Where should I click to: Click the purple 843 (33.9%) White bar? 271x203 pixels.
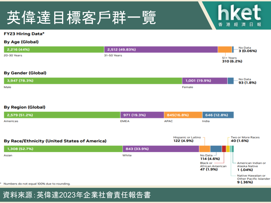[x=161, y=149]
